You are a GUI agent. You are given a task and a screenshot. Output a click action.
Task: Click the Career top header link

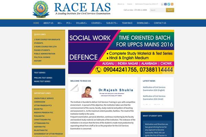pos(130,4)
